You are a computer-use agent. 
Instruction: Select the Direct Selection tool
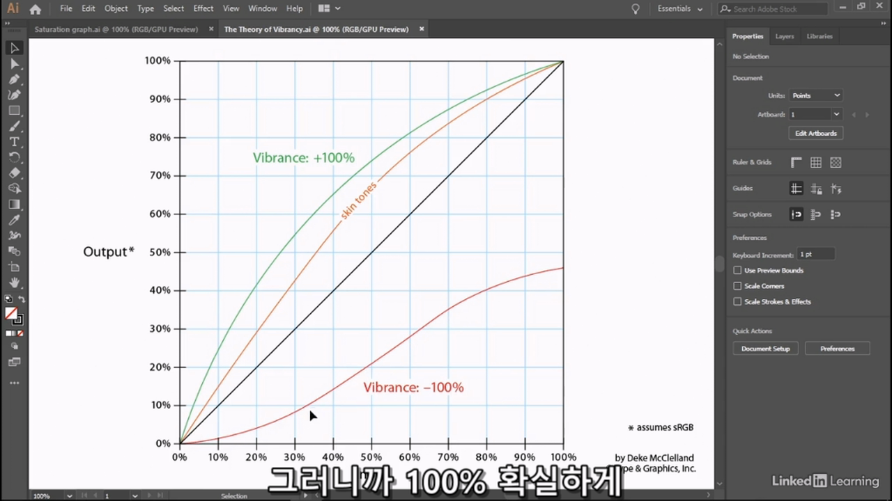tap(14, 64)
